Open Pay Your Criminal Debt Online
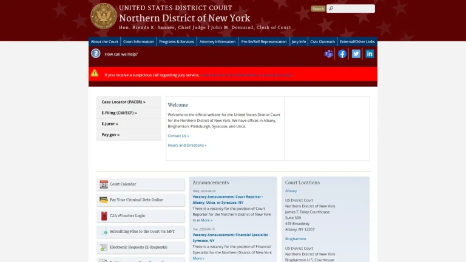This screenshot has height=262, width=466. pyautogui.click(x=141, y=200)
